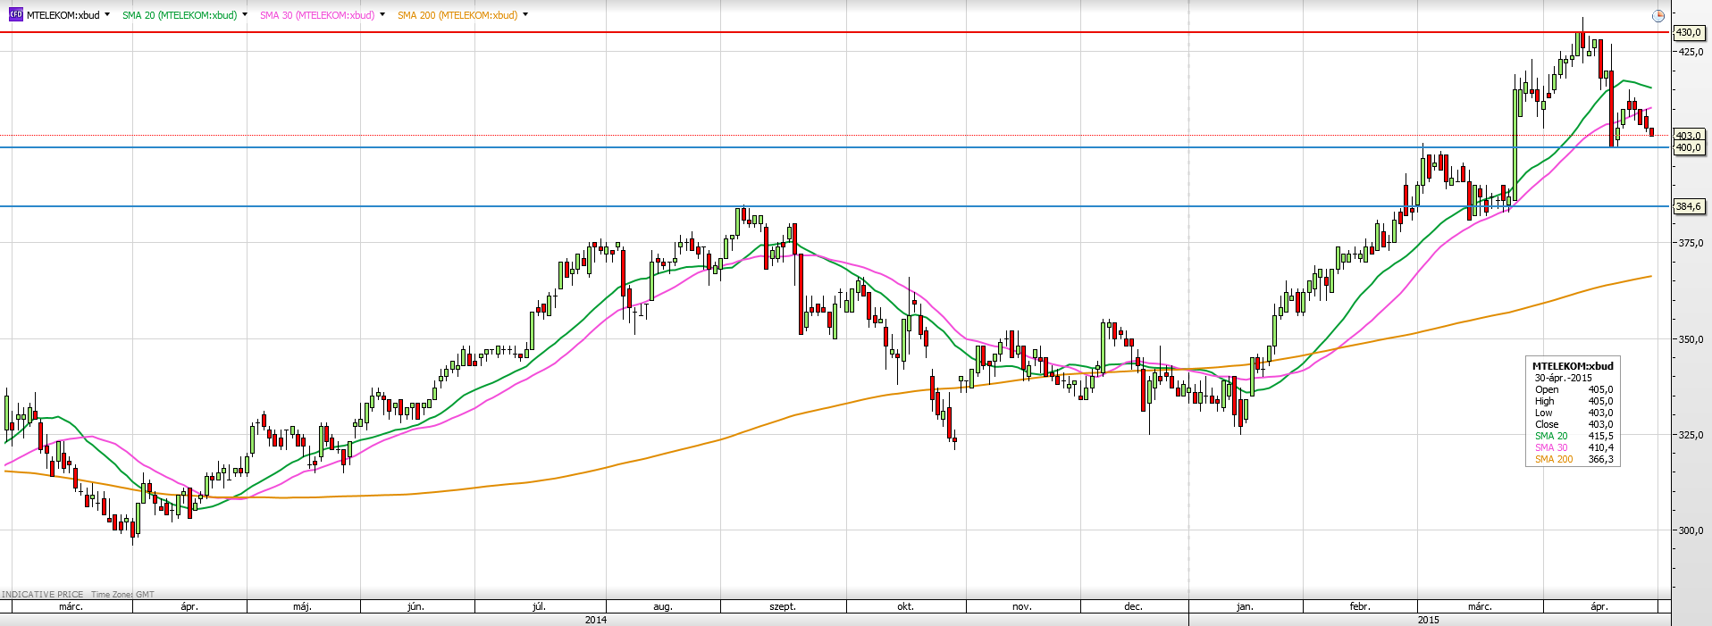1712x626 pixels.
Task: Click the okt. month label
Action: [x=905, y=606]
